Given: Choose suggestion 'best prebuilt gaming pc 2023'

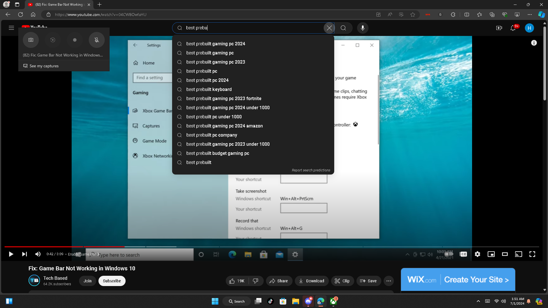Looking at the screenshot, I should [x=253, y=62].
